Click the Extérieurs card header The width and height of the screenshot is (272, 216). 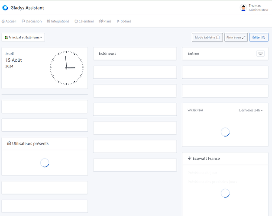135,54
